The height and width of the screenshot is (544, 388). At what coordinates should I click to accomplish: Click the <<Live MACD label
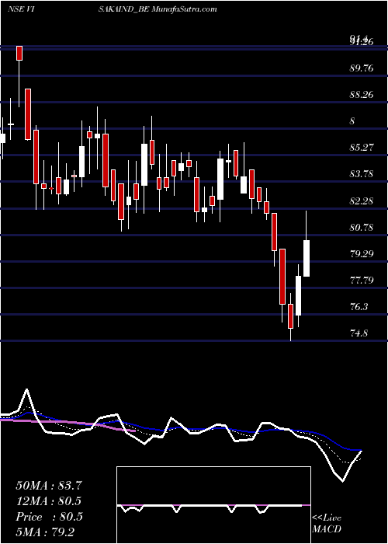(x=327, y=524)
